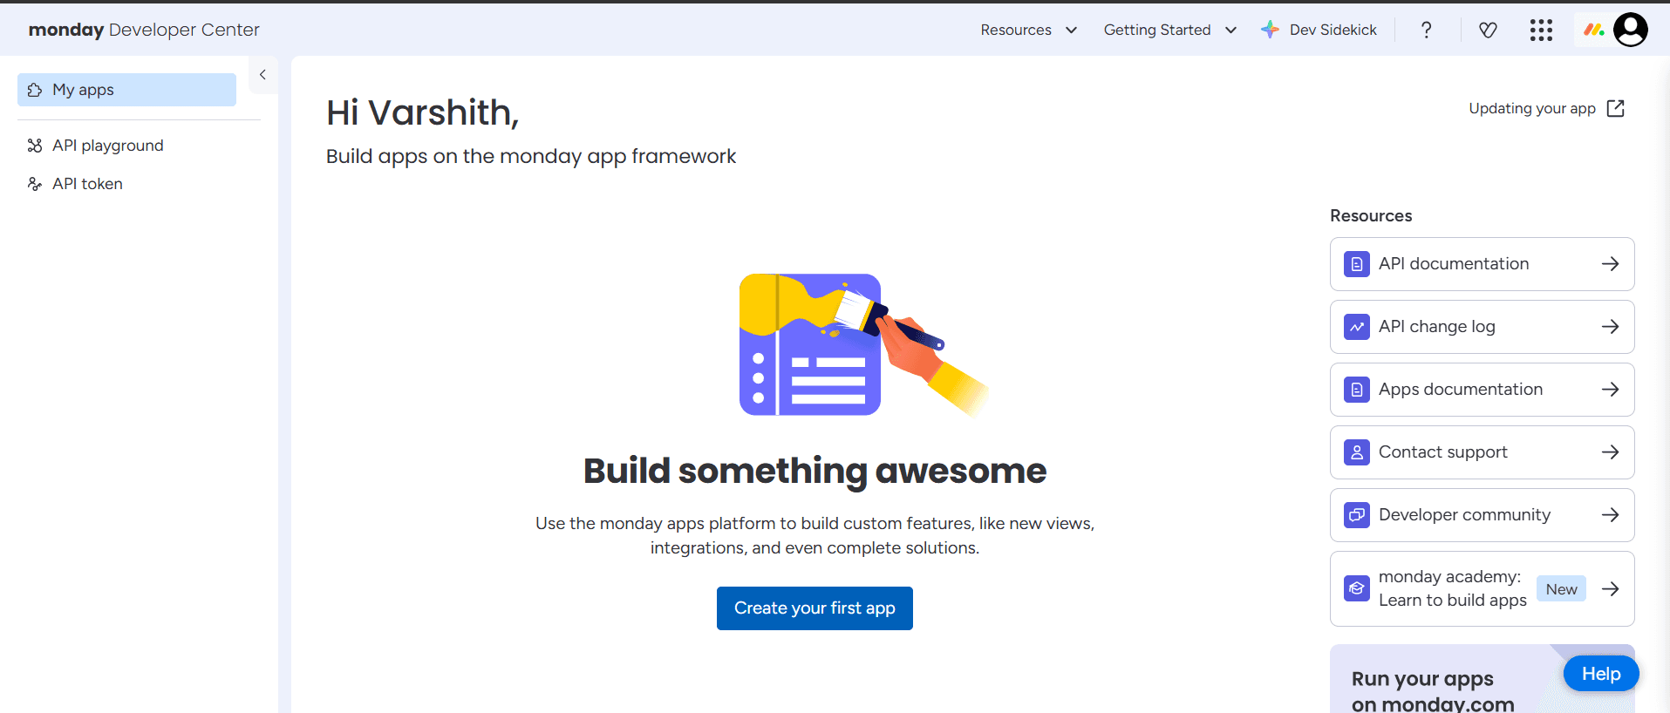
Task: Open the user profile avatar
Action: pos(1631,30)
